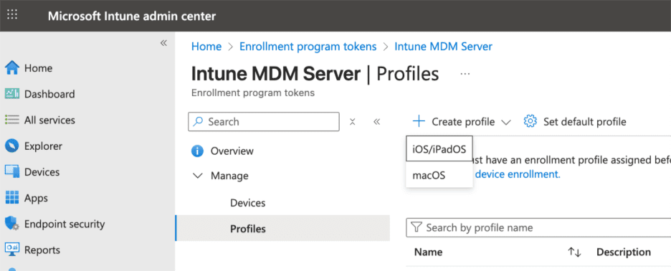Click the Endpoint security shield icon
This screenshot has height=271, width=671.
pyautogui.click(x=12, y=224)
